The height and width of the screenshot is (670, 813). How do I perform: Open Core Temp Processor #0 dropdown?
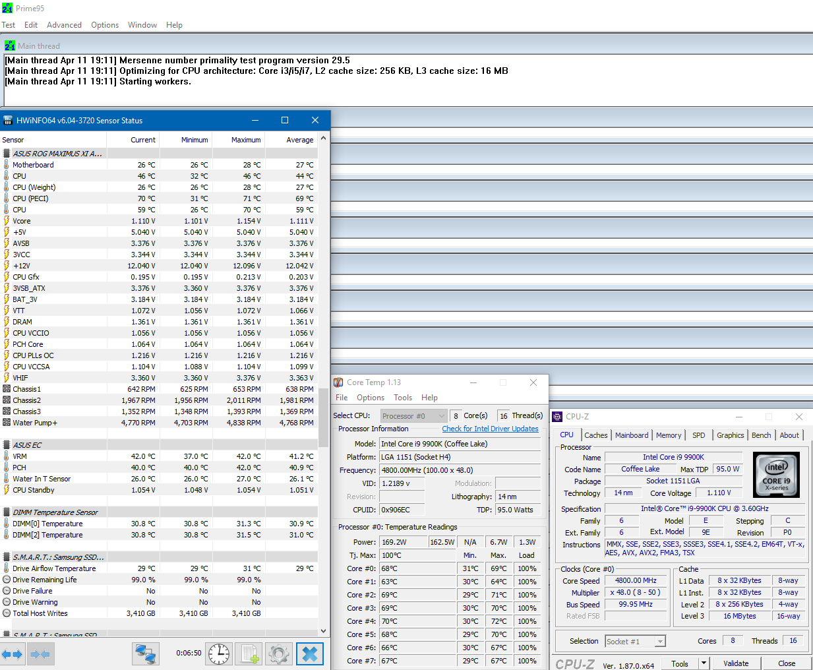(414, 416)
